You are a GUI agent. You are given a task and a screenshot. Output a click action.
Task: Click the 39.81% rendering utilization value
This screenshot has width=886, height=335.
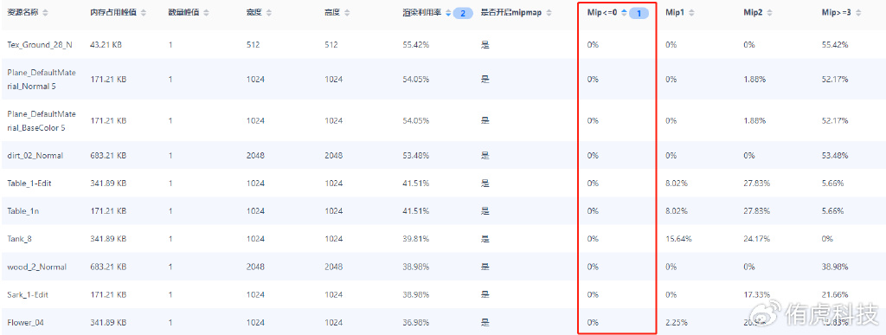(x=416, y=239)
